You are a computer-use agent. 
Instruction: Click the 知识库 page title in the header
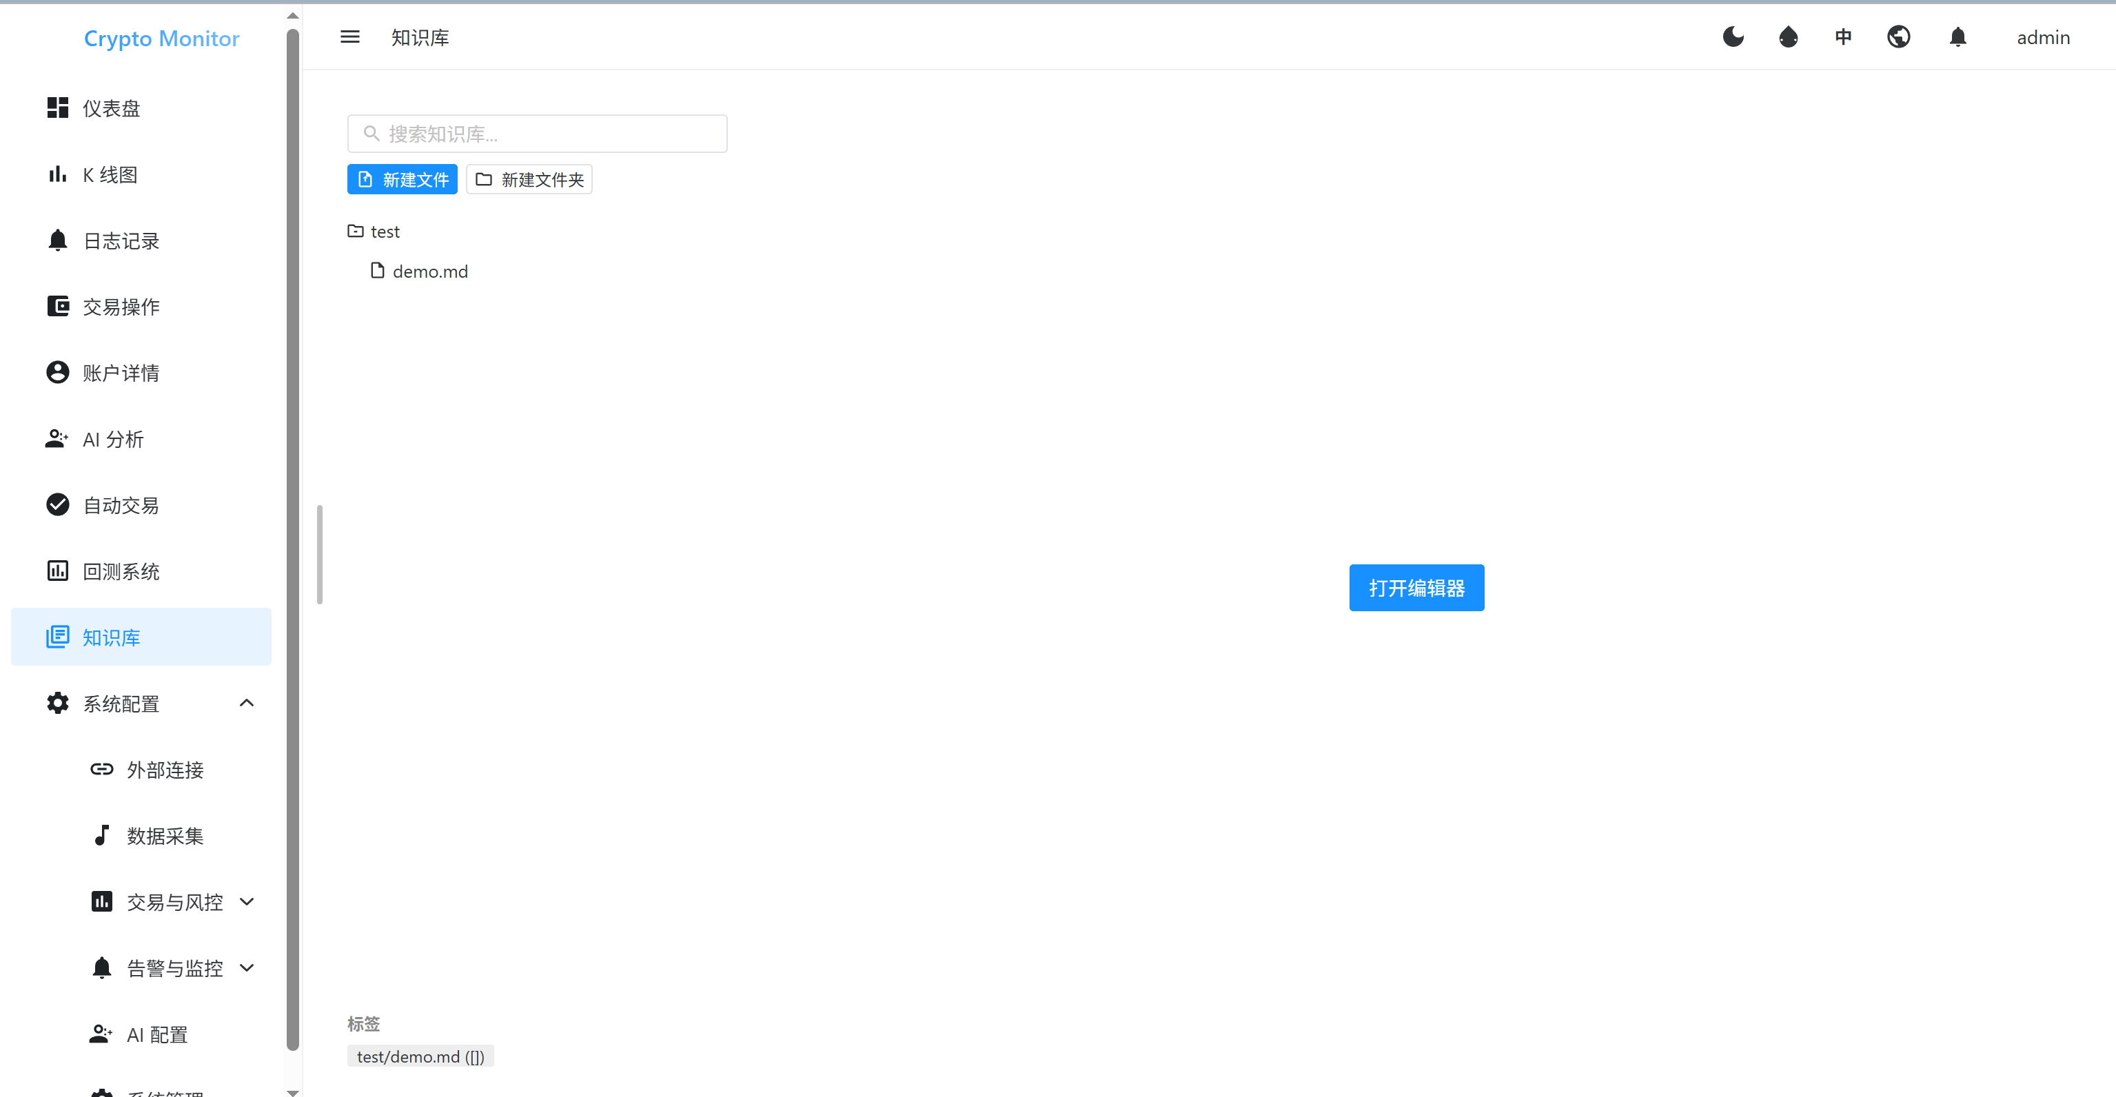(x=420, y=38)
